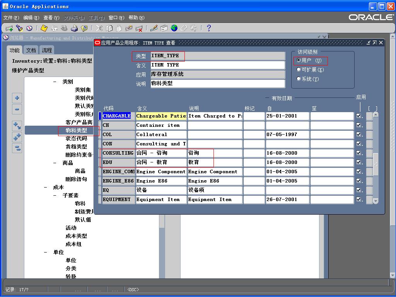Click the Close Form folder icon

point(84,28)
